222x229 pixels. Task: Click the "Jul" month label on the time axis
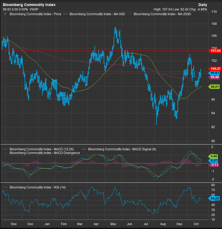(146, 224)
